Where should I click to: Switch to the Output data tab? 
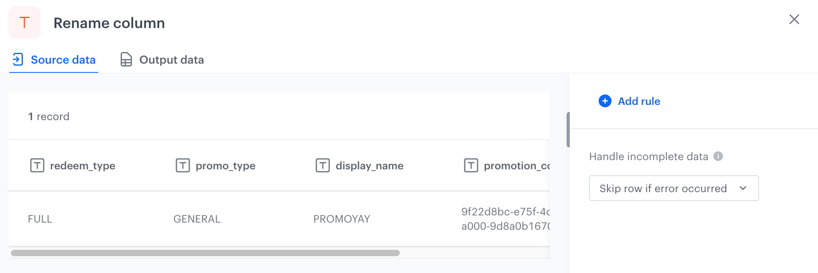(171, 60)
